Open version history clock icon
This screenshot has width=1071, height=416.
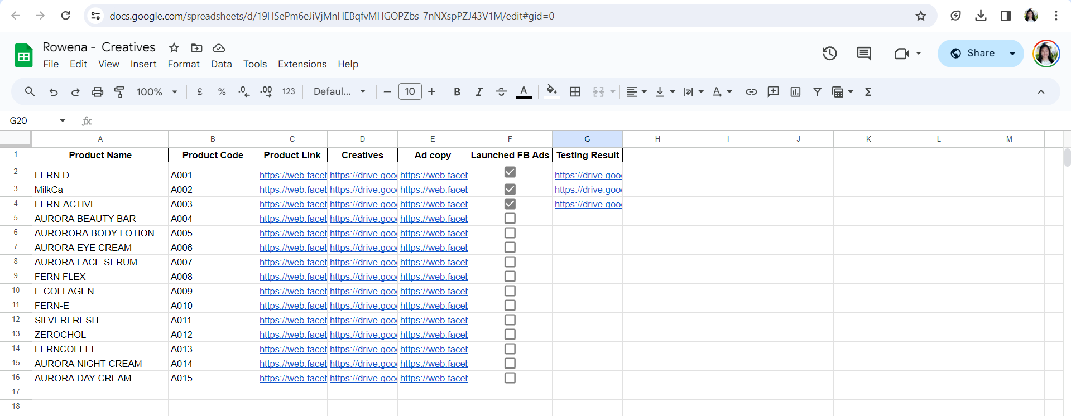[829, 54]
